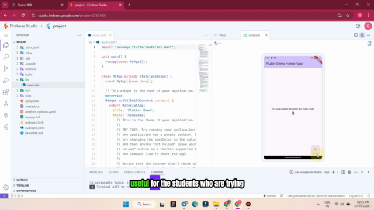
Task: Click errors and warnings count in status bar
Action: coord(16,196)
